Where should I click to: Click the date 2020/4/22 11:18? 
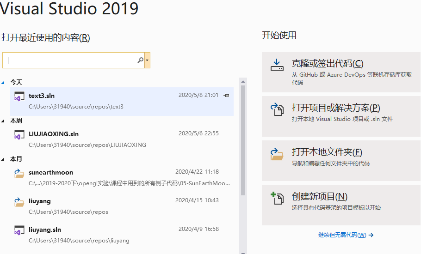tap(197, 172)
